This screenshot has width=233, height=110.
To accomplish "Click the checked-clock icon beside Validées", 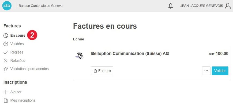I will (6, 44).
